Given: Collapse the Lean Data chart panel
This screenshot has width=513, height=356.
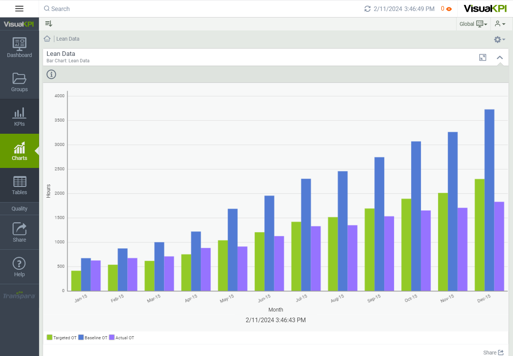Looking at the screenshot, I should click(x=500, y=57).
